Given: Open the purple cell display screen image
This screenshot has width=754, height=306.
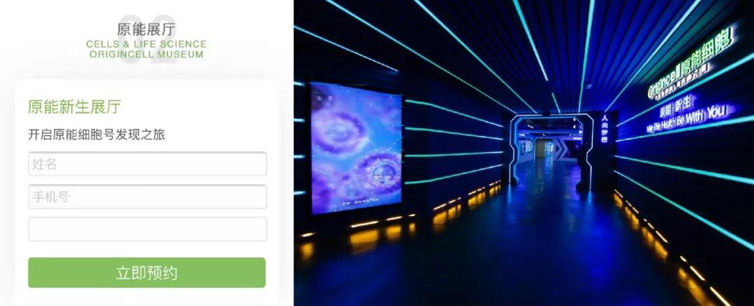Looking at the screenshot, I should [356, 148].
